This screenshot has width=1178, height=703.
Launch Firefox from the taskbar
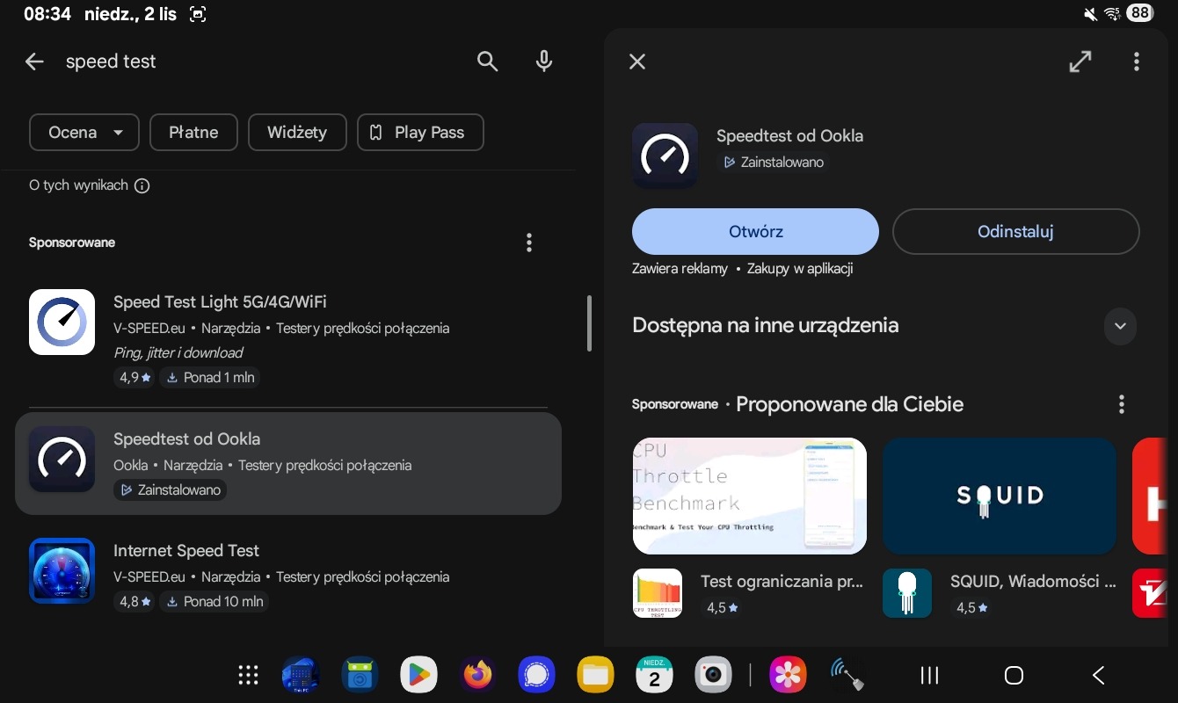click(477, 675)
